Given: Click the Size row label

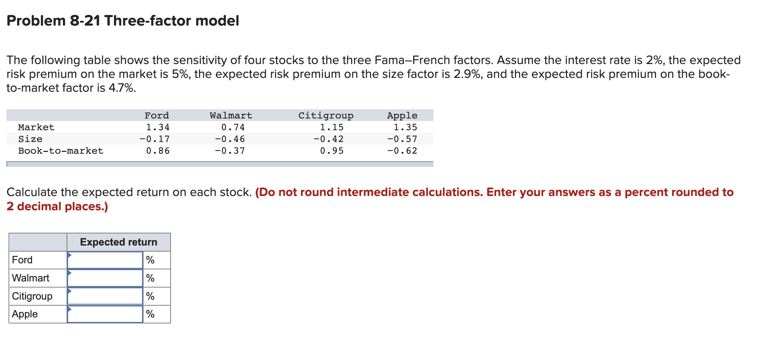Looking at the screenshot, I should click(x=30, y=139).
